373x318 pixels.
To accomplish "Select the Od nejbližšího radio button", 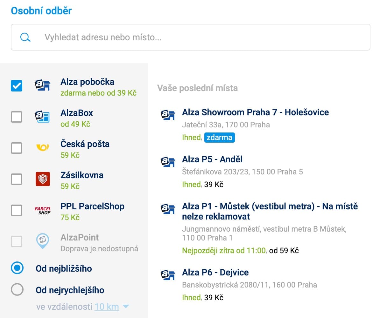I will (x=17, y=268).
